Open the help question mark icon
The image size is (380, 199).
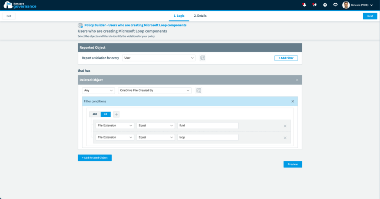[325, 5]
